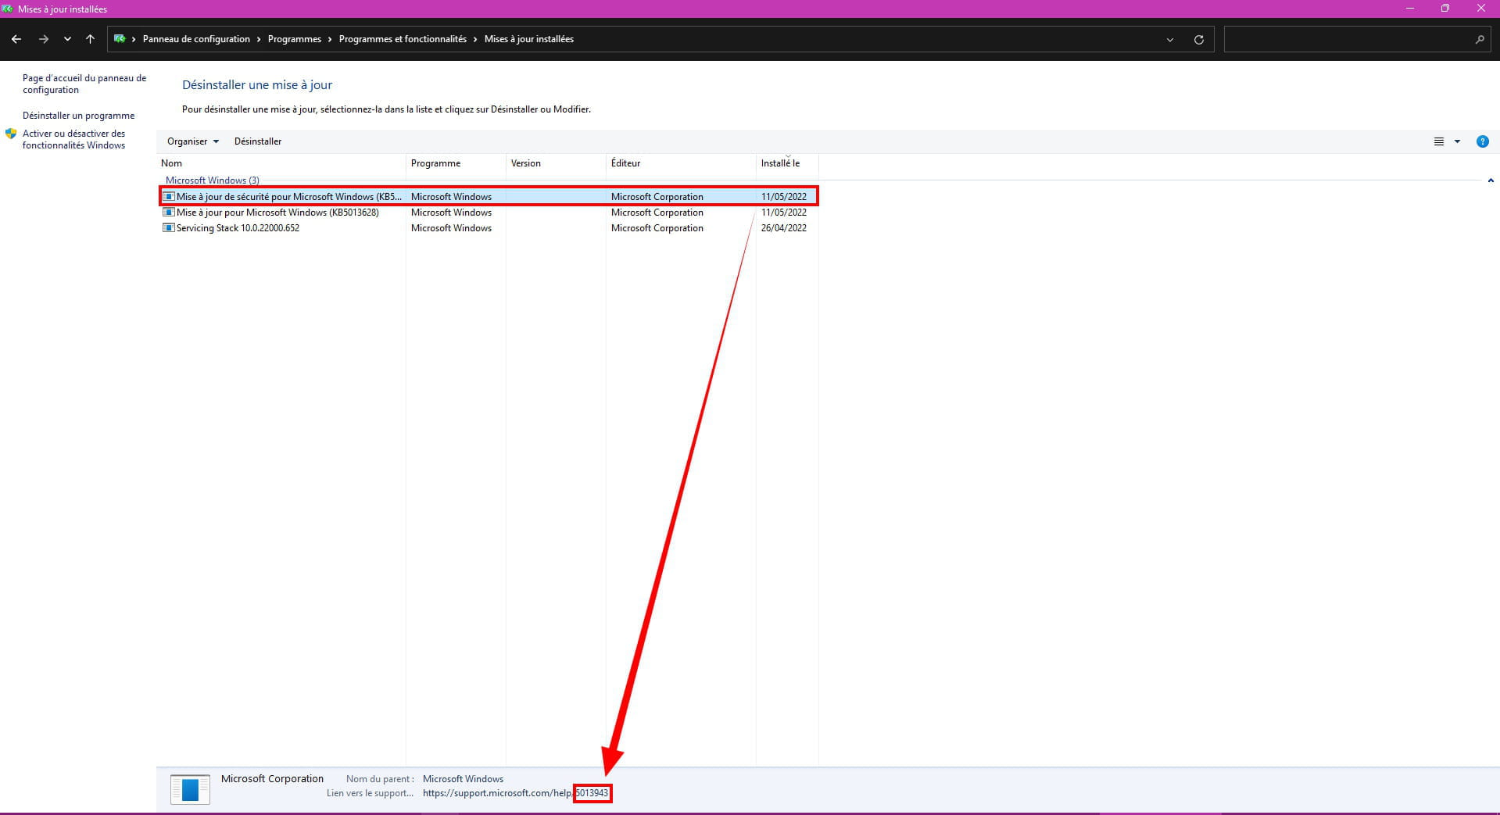The image size is (1500, 815).
Task: Click Microsoft Corporation in Servicing Stack row
Action: 657,228
